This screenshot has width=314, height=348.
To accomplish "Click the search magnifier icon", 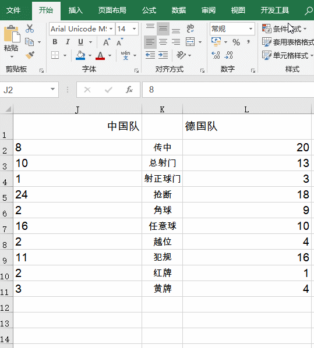I will click(x=308, y=10).
